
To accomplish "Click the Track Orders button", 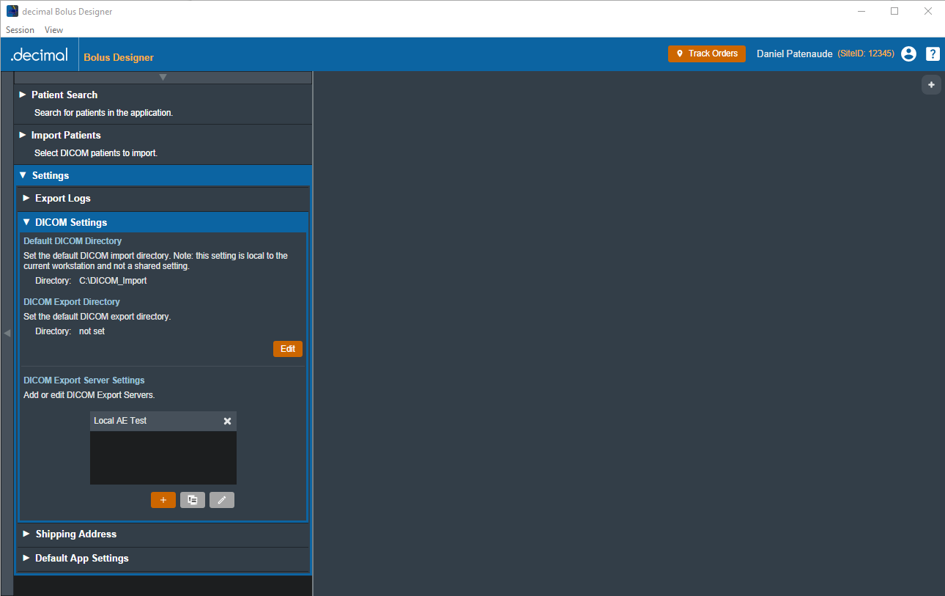I will pyautogui.click(x=706, y=54).
